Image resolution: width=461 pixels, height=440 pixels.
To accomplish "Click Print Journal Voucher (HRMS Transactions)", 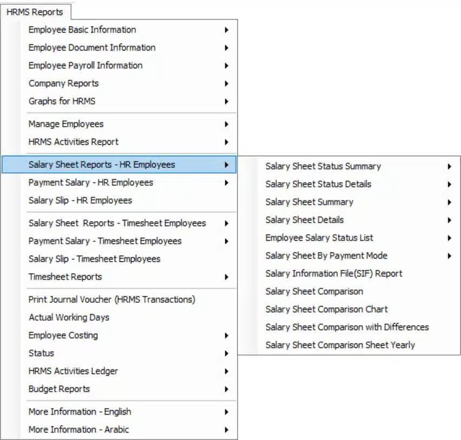I will tap(119, 300).
